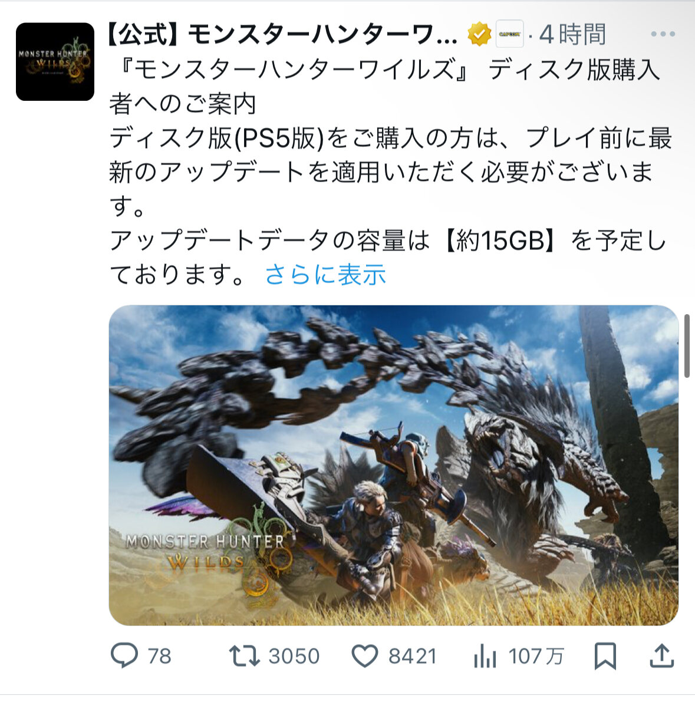Viewport: 695px width, 702px height.
Task: Like the post with the heart icon
Action: point(365,656)
